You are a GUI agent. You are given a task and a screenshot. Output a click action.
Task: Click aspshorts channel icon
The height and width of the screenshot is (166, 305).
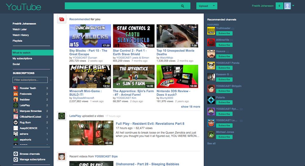click(16, 140)
